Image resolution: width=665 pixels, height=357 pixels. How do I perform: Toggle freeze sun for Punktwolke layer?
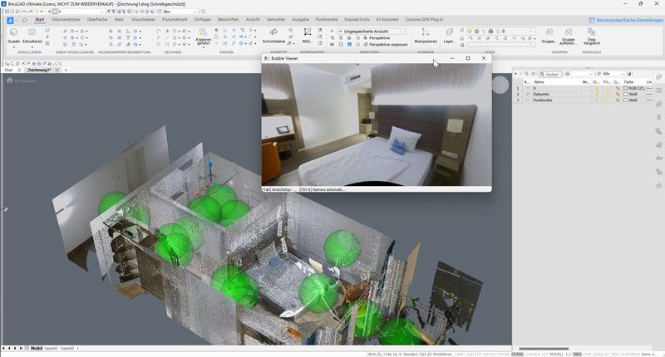(608, 100)
